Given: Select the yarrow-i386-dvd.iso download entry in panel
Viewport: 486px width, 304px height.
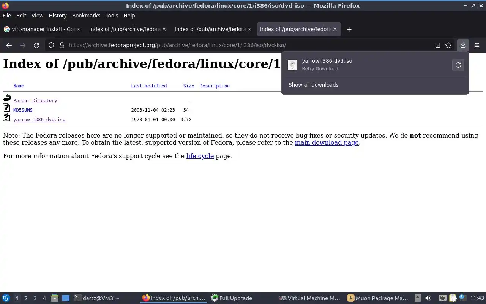Looking at the screenshot, I should pos(368,65).
